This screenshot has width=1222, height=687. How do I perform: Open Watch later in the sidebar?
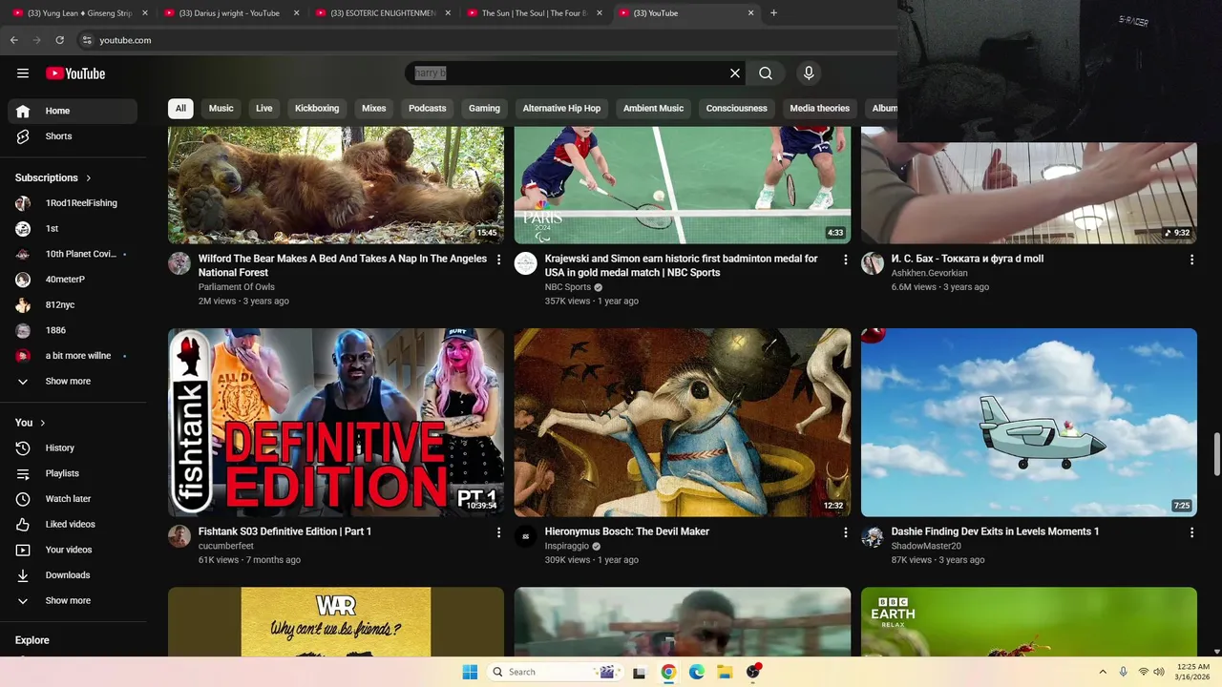click(73, 499)
